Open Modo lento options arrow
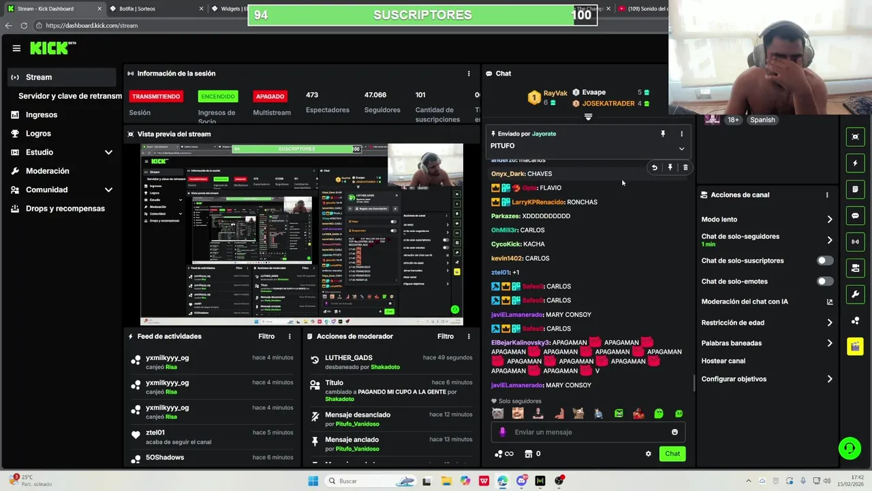The height and width of the screenshot is (491, 872). click(830, 220)
